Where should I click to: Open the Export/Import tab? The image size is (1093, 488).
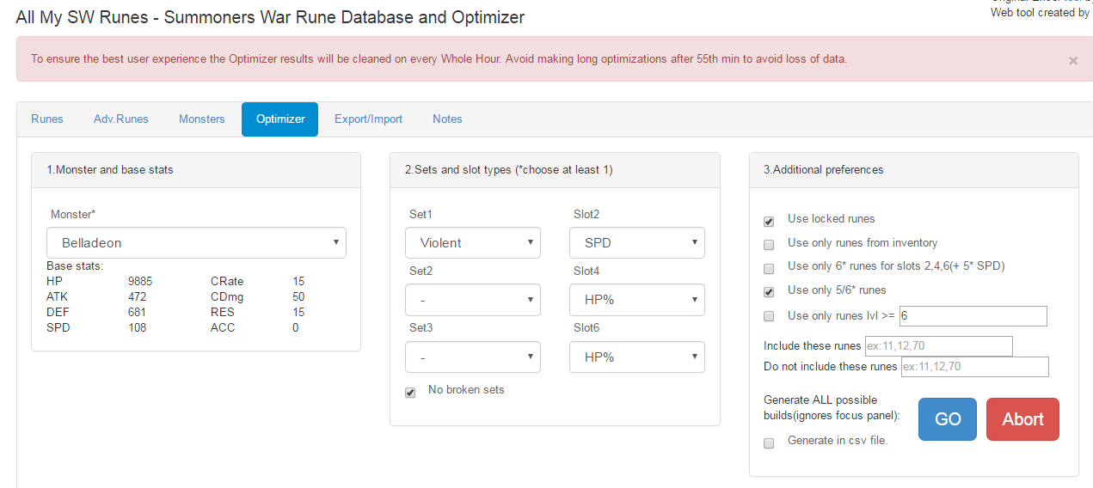click(x=368, y=119)
